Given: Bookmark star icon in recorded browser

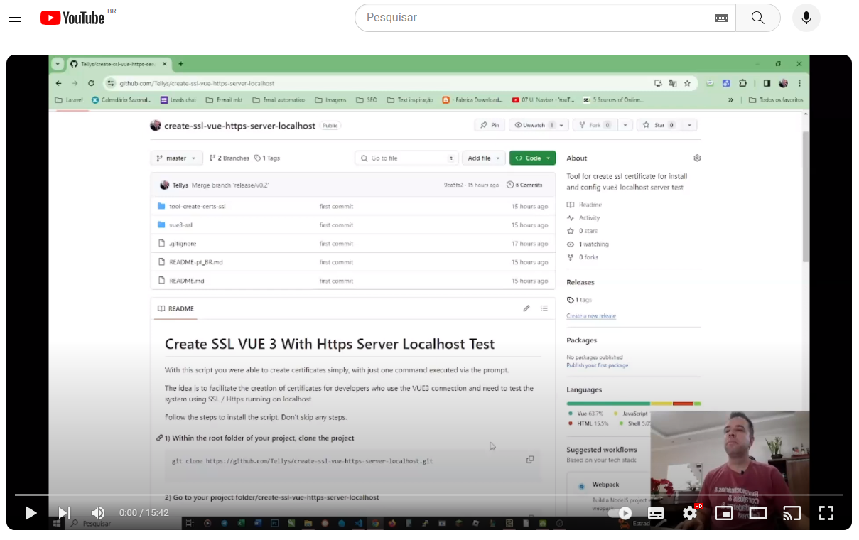Looking at the screenshot, I should point(687,83).
